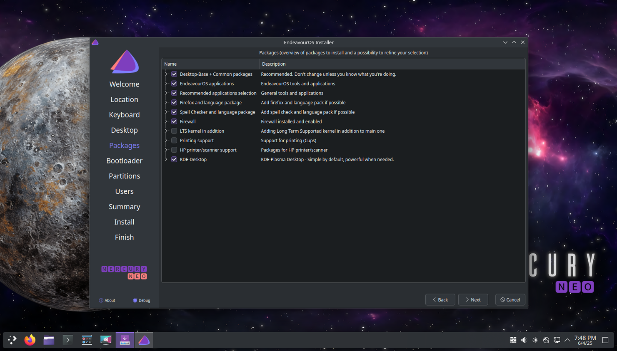Click the download-arrow installer taskbar icon
Viewport: 617px width, 351px height.
[125, 340]
